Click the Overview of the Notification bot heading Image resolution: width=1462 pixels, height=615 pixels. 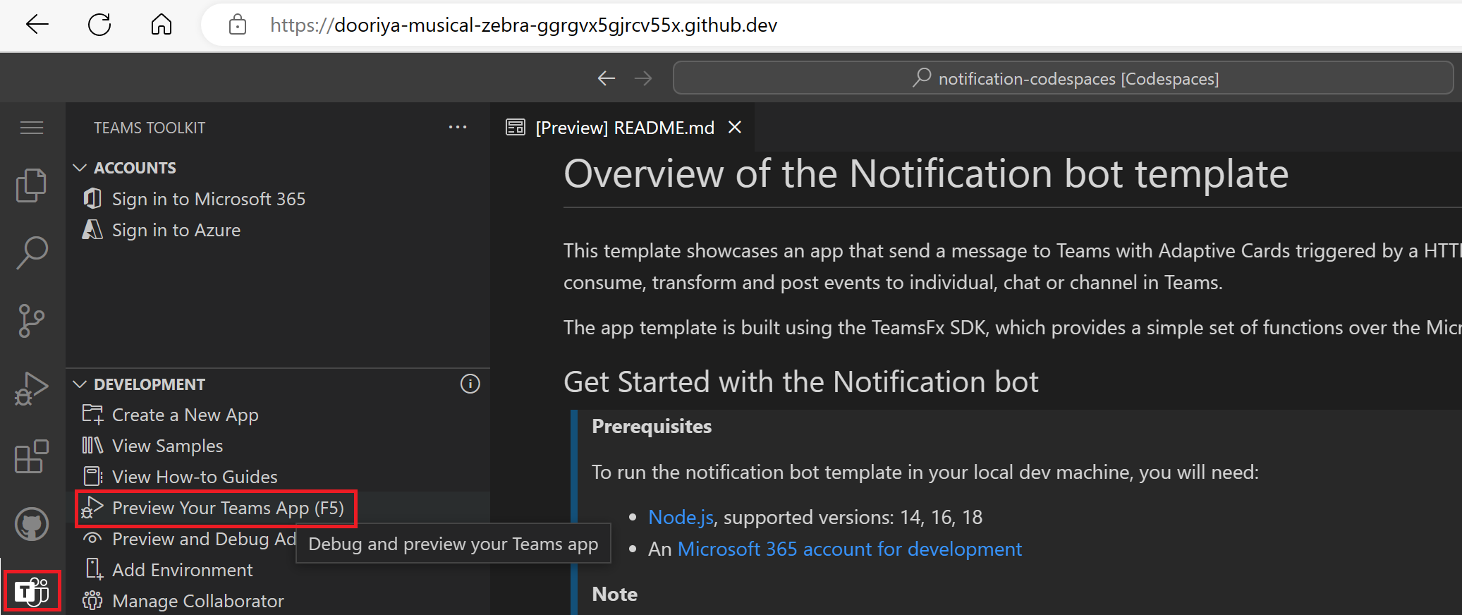(x=926, y=173)
